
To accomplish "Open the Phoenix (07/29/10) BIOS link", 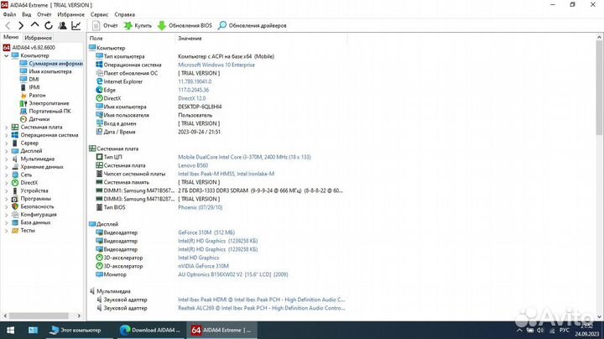I will tap(200, 207).
